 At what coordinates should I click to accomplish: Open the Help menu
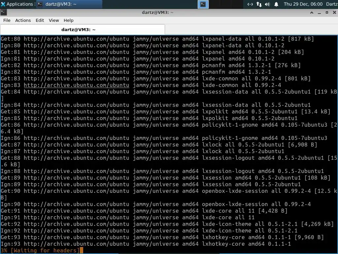click(x=69, y=20)
